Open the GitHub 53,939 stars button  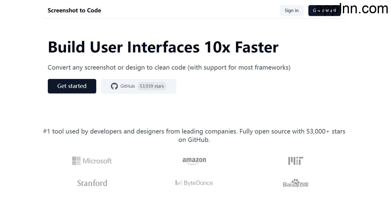[x=139, y=86]
